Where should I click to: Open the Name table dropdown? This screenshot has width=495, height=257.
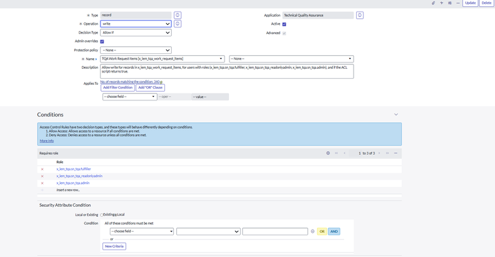point(163,59)
